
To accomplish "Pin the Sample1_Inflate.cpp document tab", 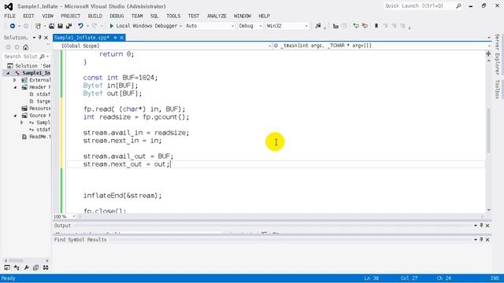I will 115,38.
